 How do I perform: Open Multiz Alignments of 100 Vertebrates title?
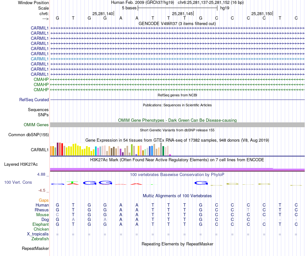tap(177, 196)
